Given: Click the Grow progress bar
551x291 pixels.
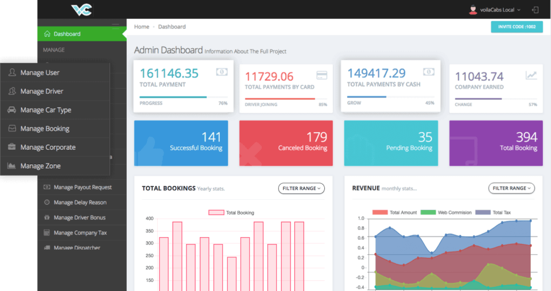Looking at the screenshot, I should click(x=391, y=96).
